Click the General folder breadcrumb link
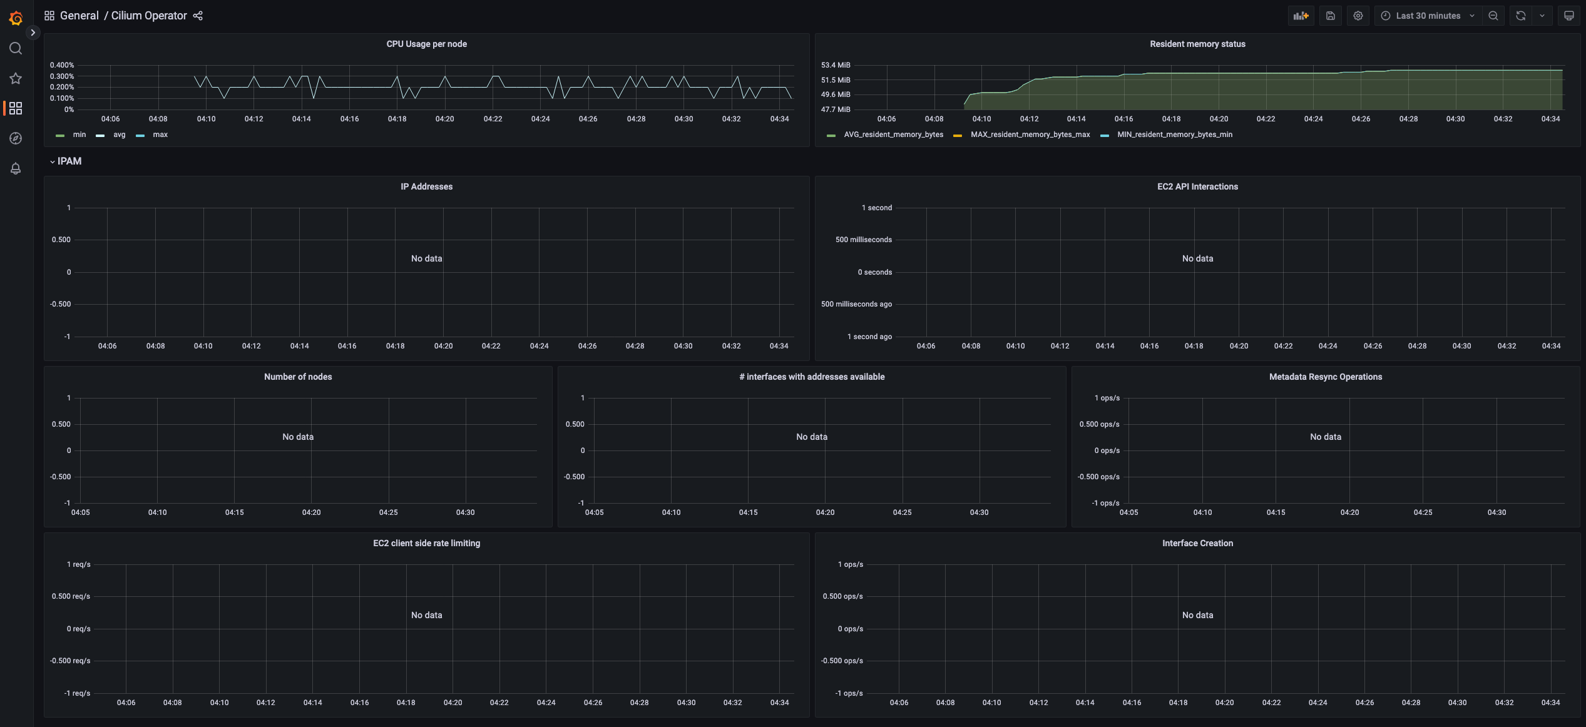 [79, 16]
